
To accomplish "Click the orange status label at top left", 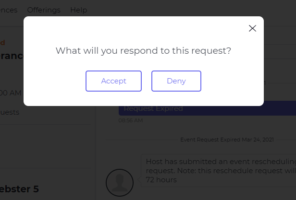I will (2, 42).
